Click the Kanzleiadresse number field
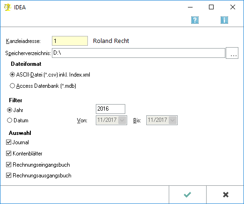244x204 pixels. 70,41
